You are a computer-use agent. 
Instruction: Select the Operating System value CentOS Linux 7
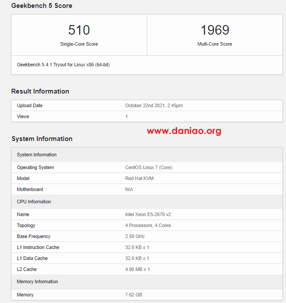[148, 167]
